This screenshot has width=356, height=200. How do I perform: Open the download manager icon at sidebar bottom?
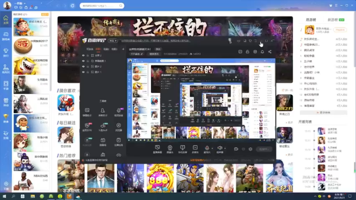point(6,185)
